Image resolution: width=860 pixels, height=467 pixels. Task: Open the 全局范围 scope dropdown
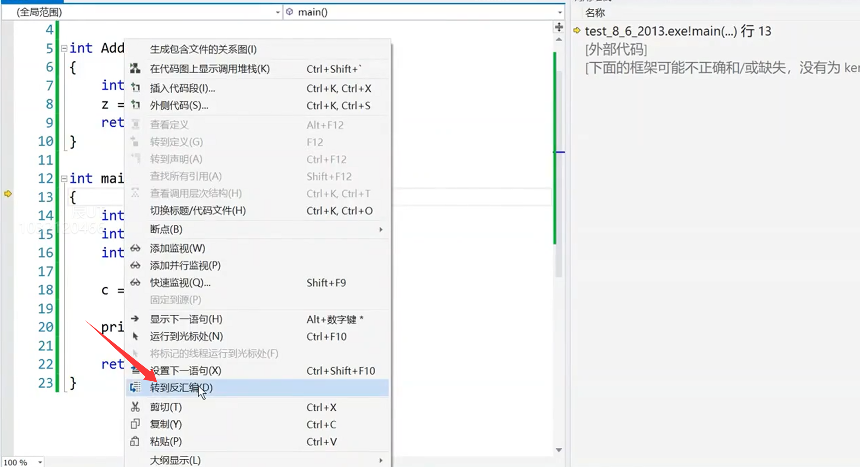coord(277,12)
